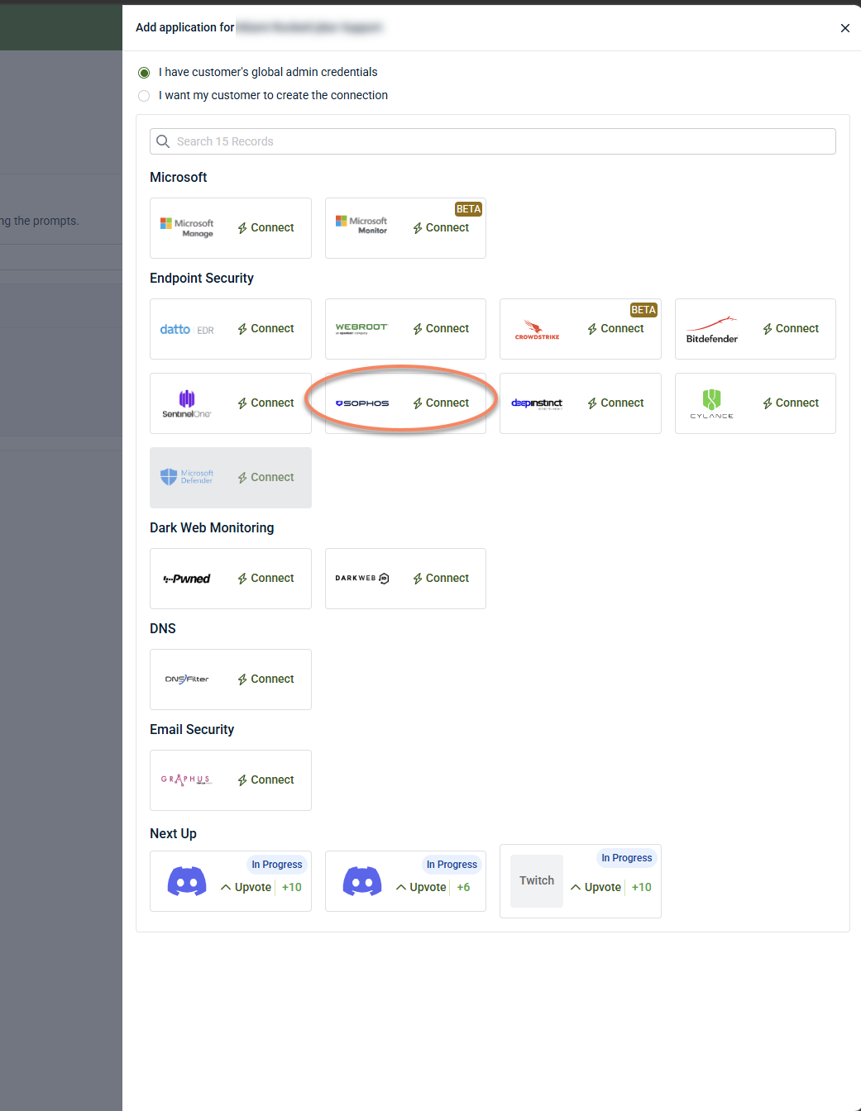Connect Deep Instinct
The height and width of the screenshot is (1111, 861).
click(615, 403)
